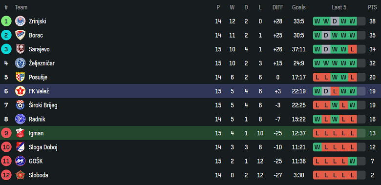Viewport: 381px width, 185px height.
Task: Open the Igman team logo
Action: click(20, 133)
